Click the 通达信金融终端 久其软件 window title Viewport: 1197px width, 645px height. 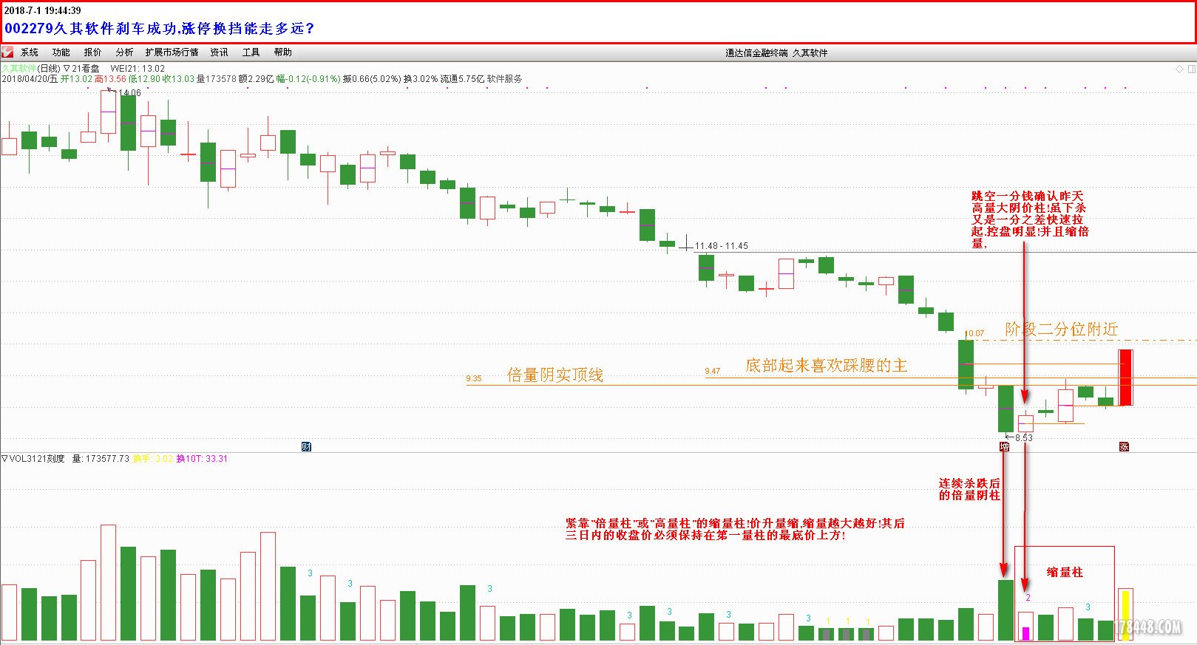776,52
